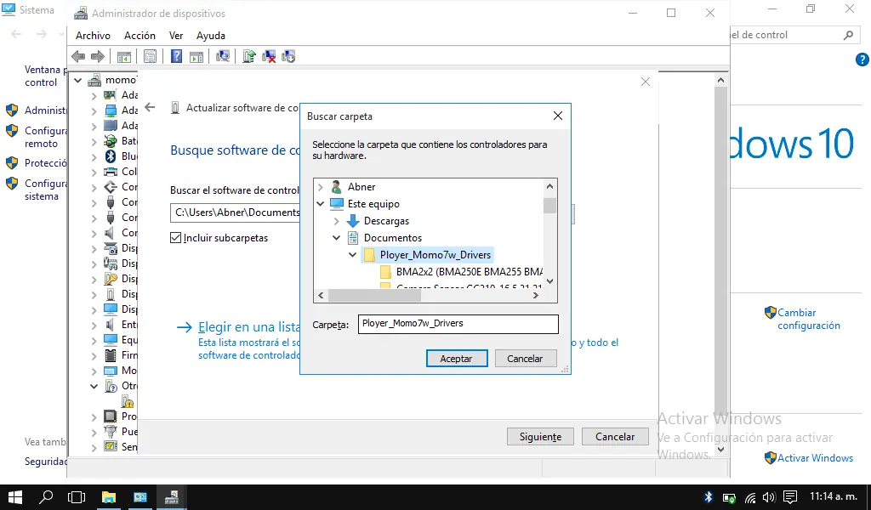Click the folder tree vertical scrollbar down arrow
Viewport: 871px width, 510px height.
[x=550, y=281]
